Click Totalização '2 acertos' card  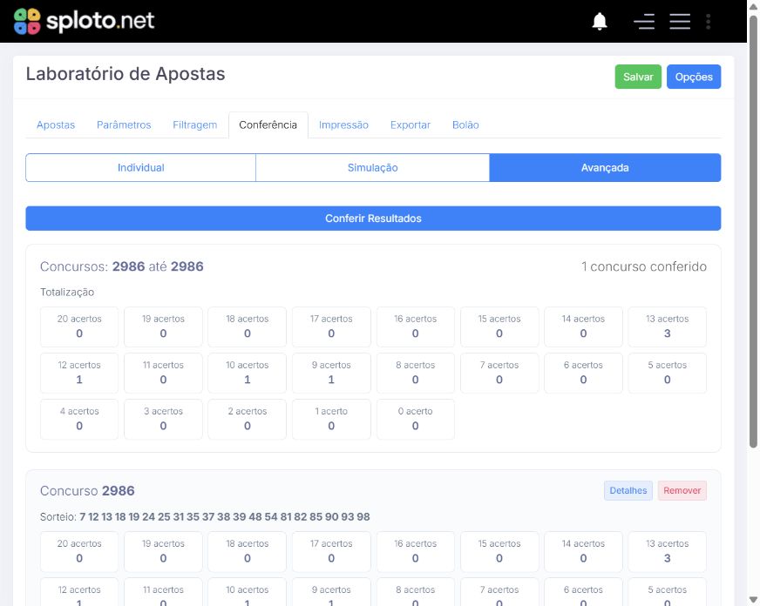click(x=248, y=419)
